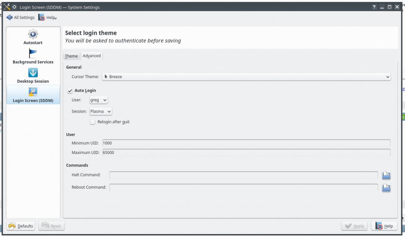
Task: Disable the Auto Login checkbox
Action: click(70, 91)
